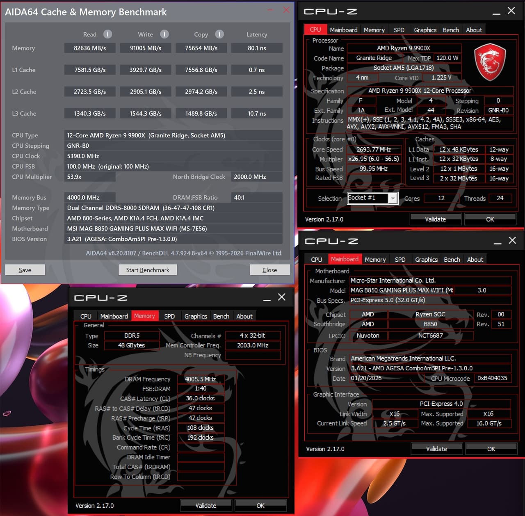Click the AIDA64 Motherboard field MSI MAG B850
Viewport: 525px width, 516px height.
point(173,228)
